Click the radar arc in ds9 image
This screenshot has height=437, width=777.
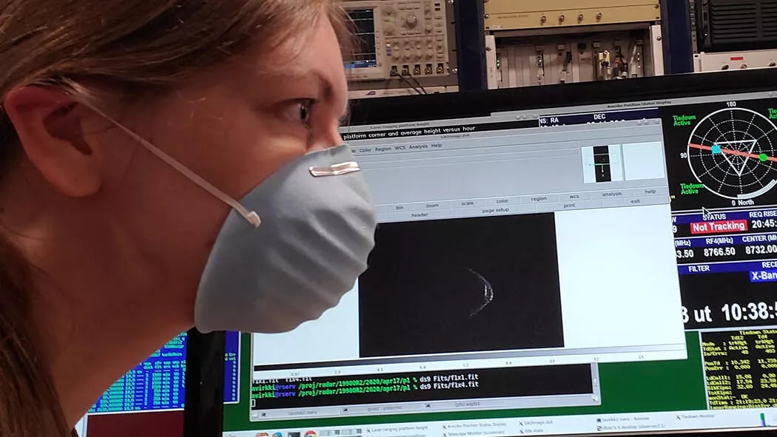tap(483, 291)
